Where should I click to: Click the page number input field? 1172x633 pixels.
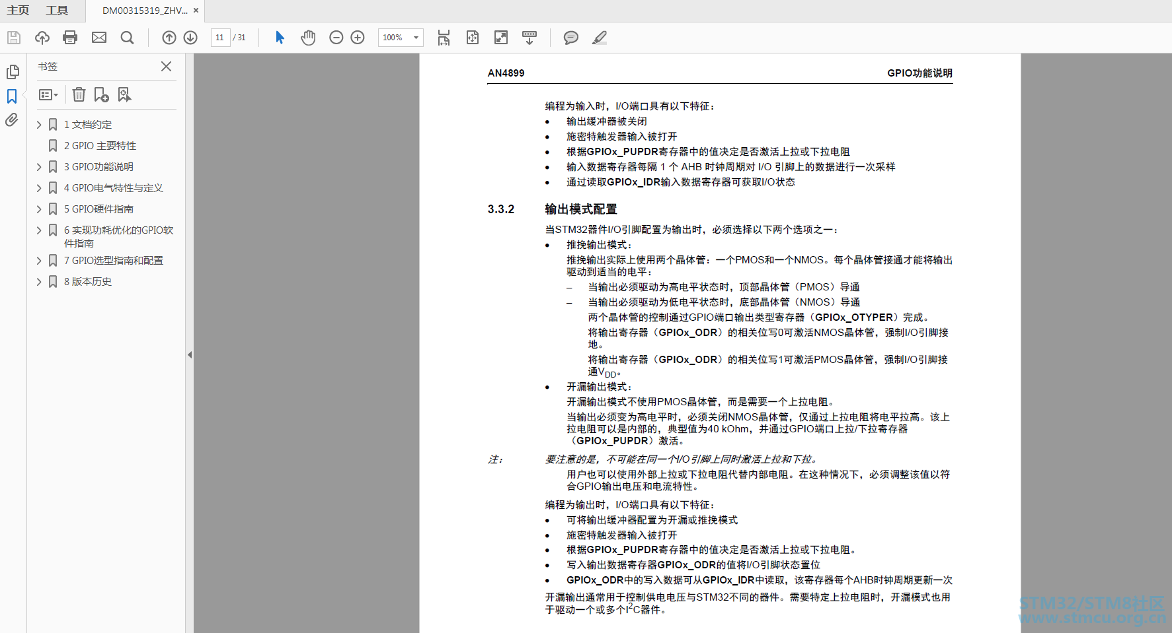pyautogui.click(x=220, y=38)
